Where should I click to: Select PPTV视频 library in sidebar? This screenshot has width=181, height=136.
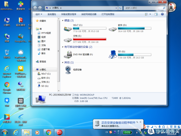tap(46, 33)
